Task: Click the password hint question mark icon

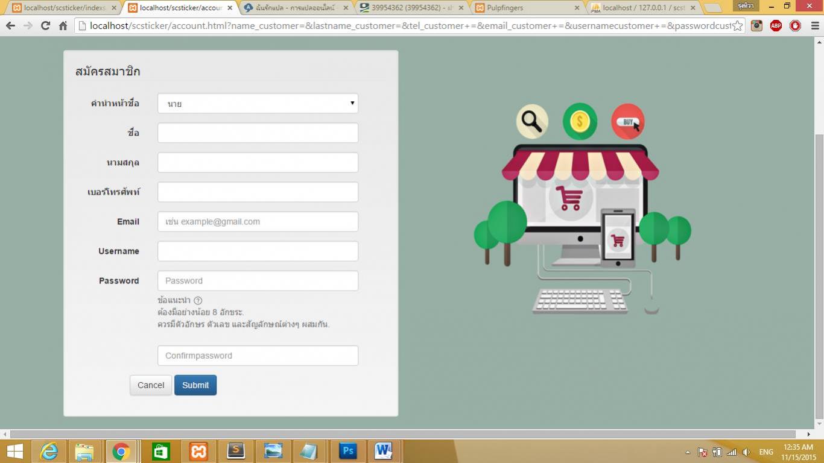Action: (198, 300)
